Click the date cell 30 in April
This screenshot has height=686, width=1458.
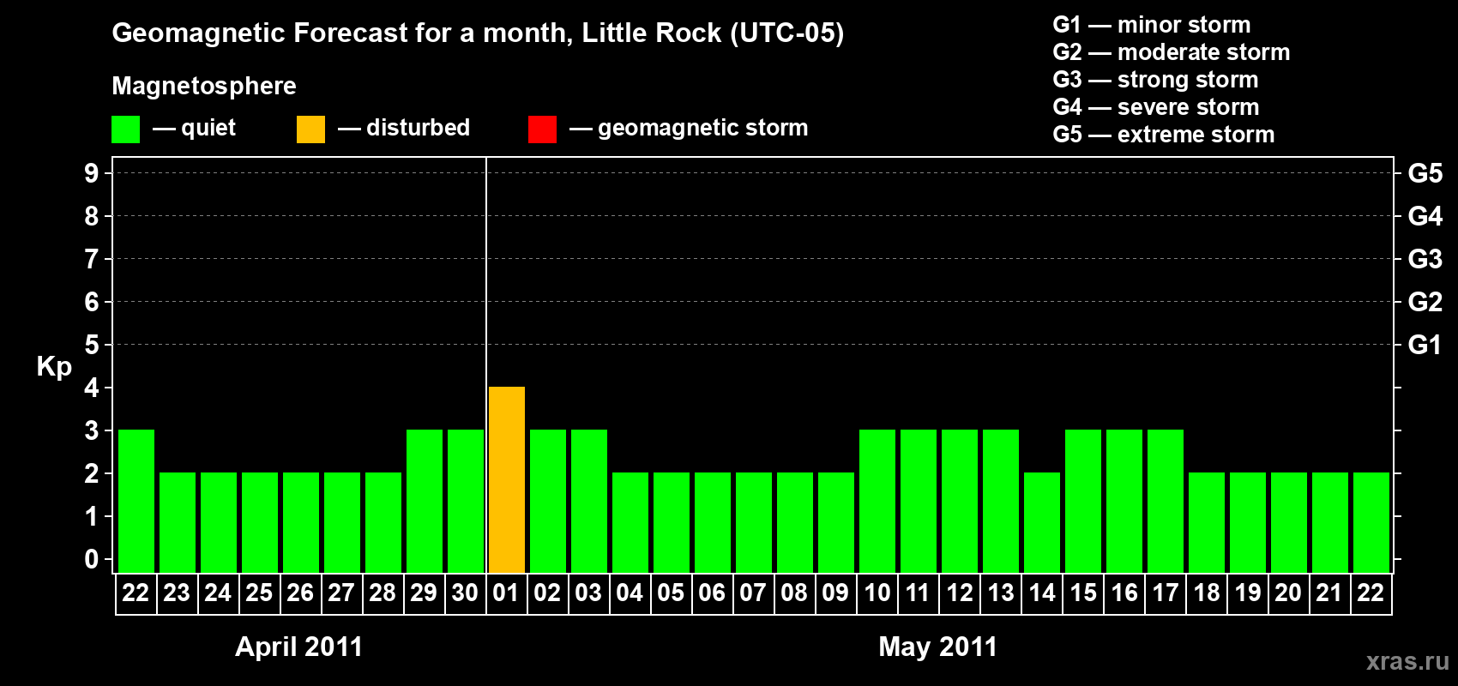click(x=465, y=593)
